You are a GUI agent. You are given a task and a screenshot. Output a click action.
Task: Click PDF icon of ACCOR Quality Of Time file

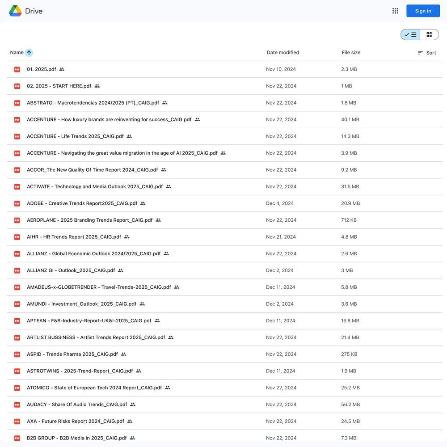[x=17, y=170]
